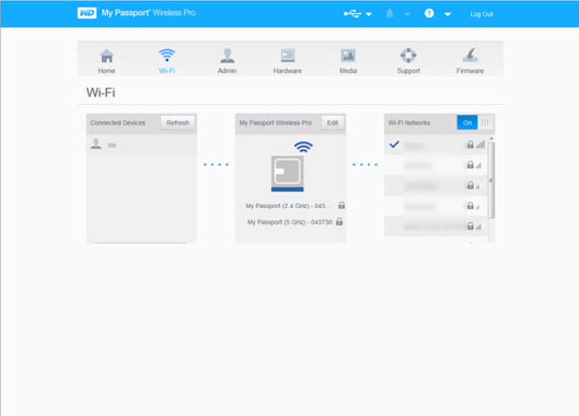Viewport: 579px width, 416px height.
Task: Click lock icon beside 2.4 GHz network
Action: 342,205
